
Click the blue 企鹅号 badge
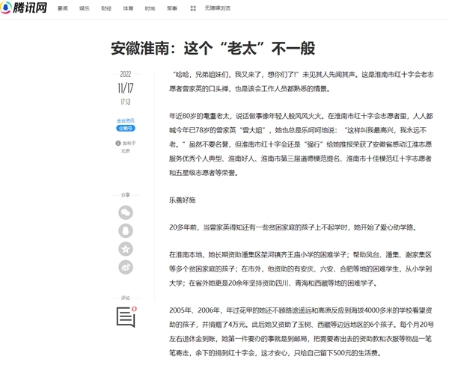tap(125, 128)
